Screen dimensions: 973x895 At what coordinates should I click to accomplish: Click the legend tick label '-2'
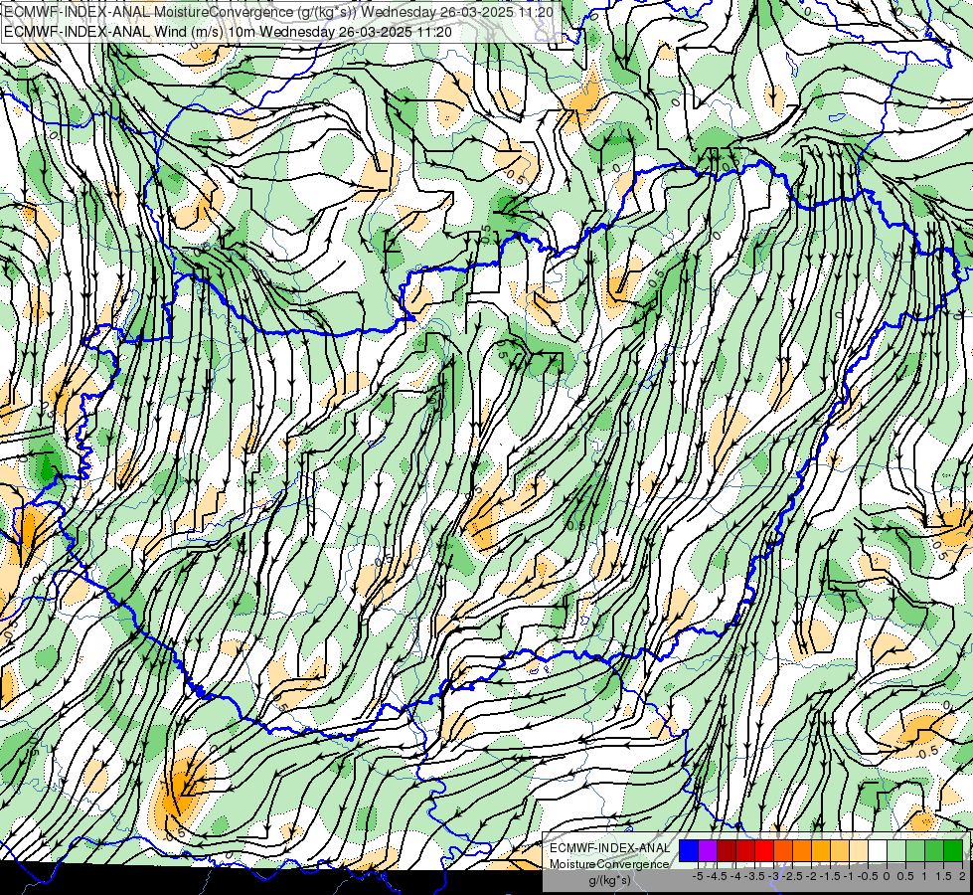pos(812,876)
